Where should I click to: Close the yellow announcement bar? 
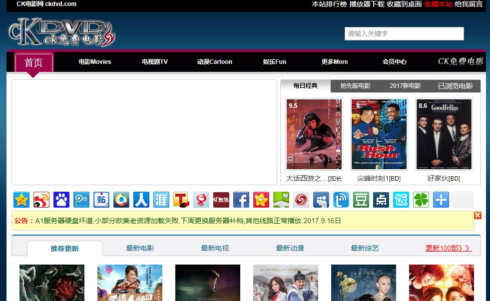pyautogui.click(x=478, y=215)
